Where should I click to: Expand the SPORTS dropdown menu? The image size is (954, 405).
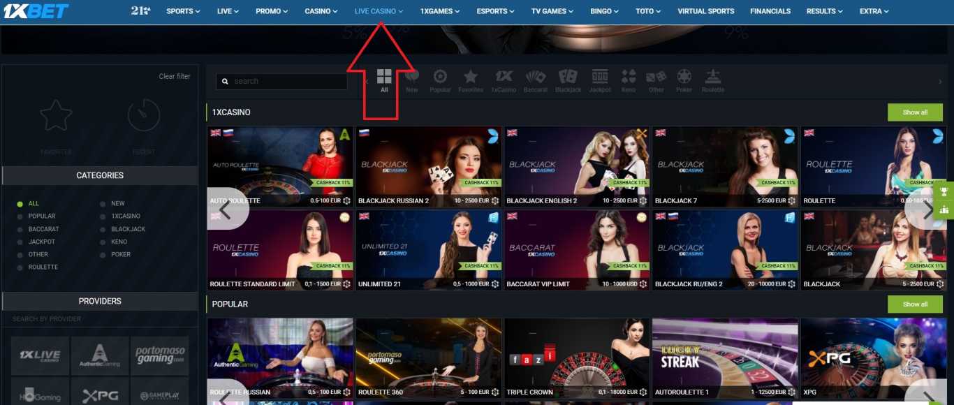click(x=183, y=11)
